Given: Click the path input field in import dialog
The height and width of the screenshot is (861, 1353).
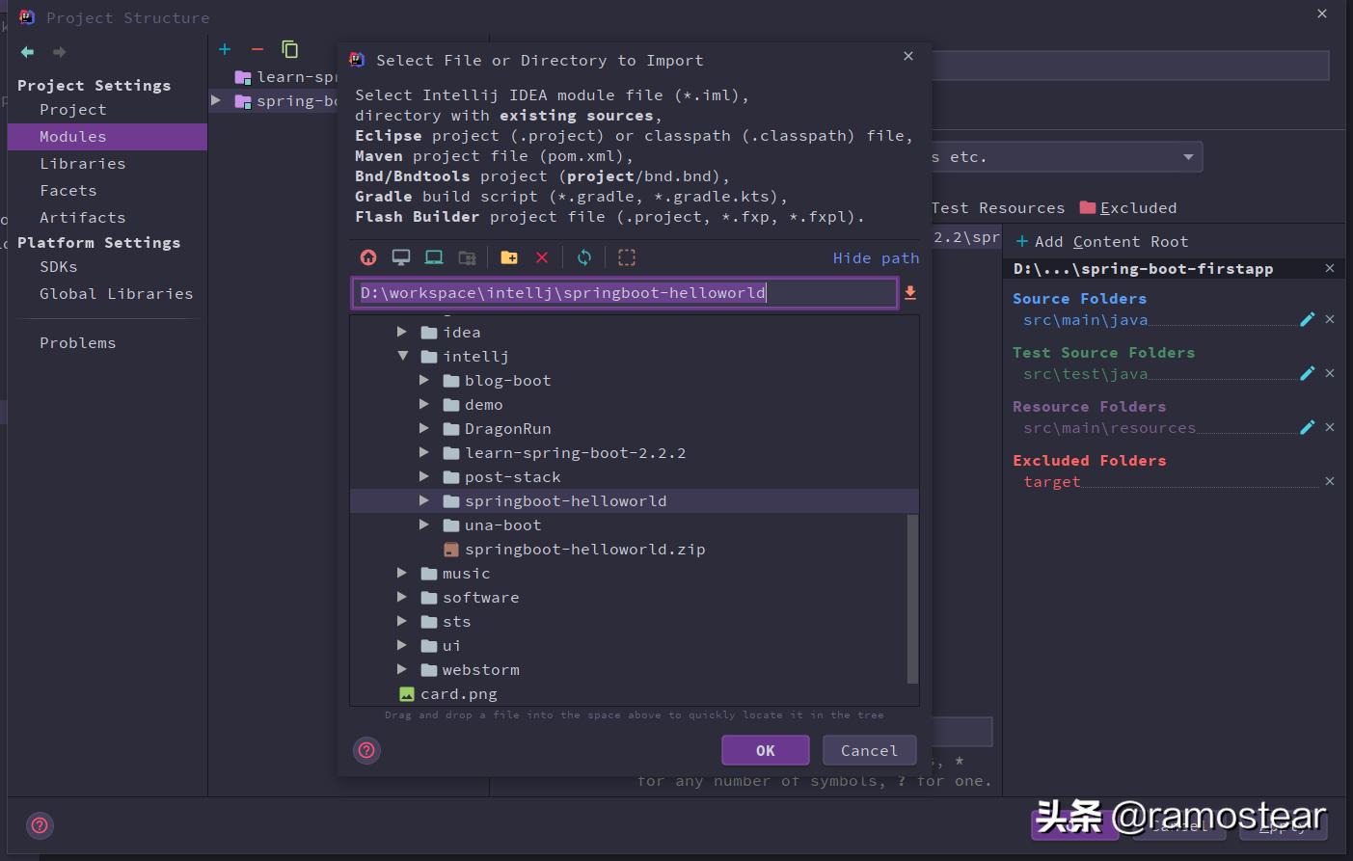Looking at the screenshot, I should [x=625, y=293].
